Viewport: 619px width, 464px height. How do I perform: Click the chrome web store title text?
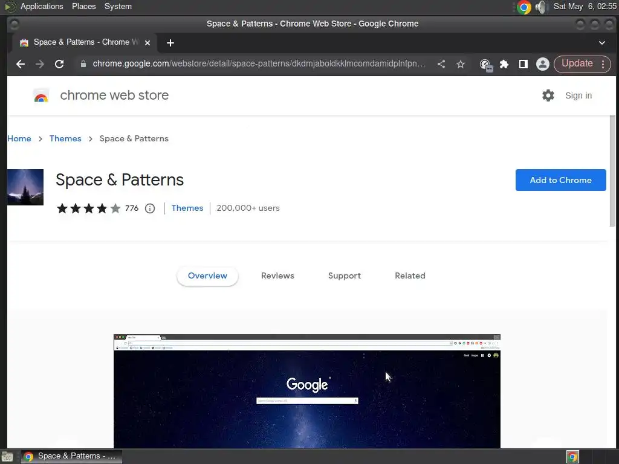114,95
